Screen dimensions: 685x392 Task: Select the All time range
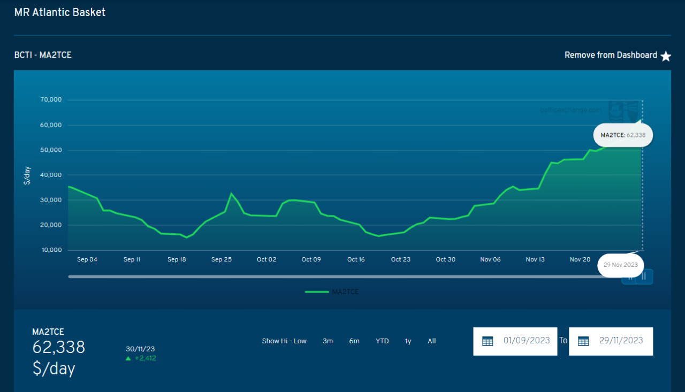tap(432, 341)
